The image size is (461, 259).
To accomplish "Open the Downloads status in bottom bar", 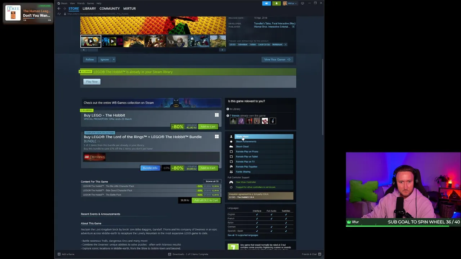I will (x=188, y=254).
